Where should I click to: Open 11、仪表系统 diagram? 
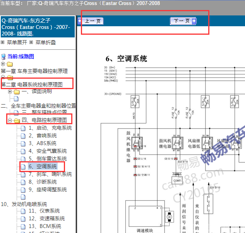pos(44,211)
